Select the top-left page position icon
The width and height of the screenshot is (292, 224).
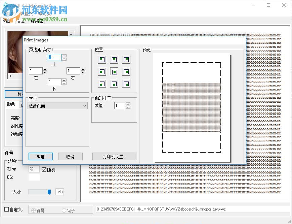[101, 59]
